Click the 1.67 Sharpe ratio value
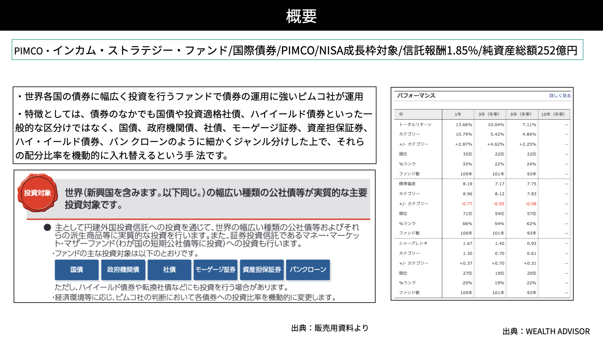Screen dimensions: 603x339 click(x=467, y=243)
